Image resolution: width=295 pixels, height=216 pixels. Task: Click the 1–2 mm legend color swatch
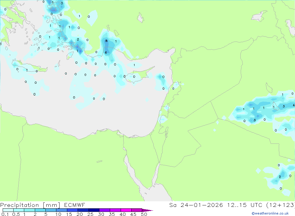click(x=29, y=210)
